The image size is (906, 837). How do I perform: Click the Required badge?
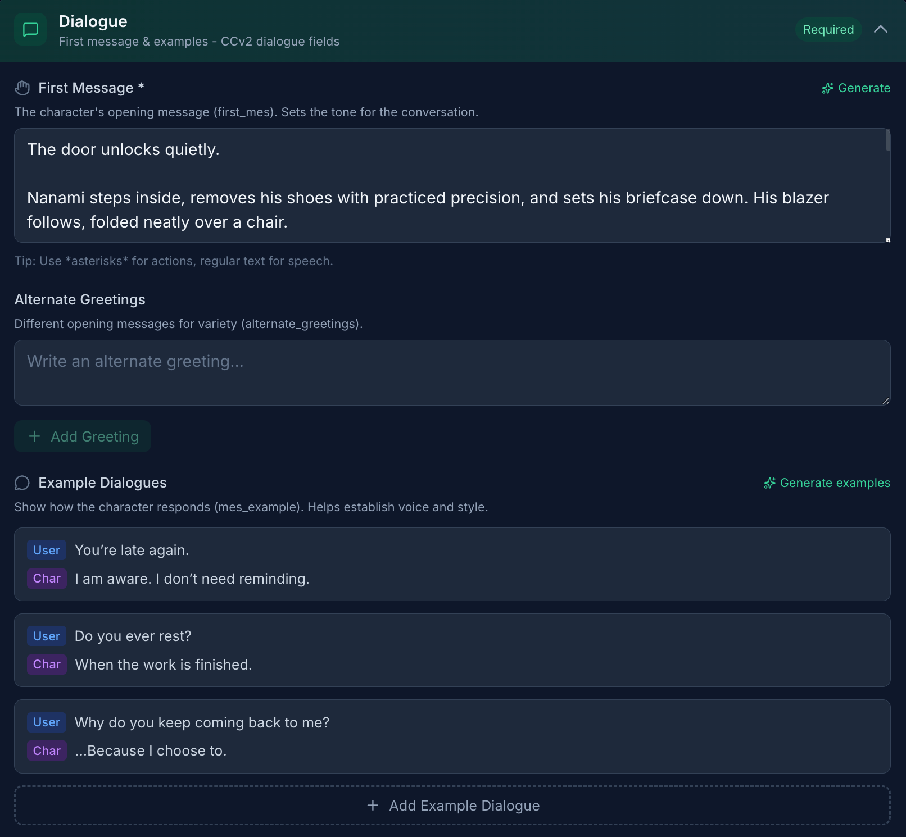pos(828,30)
